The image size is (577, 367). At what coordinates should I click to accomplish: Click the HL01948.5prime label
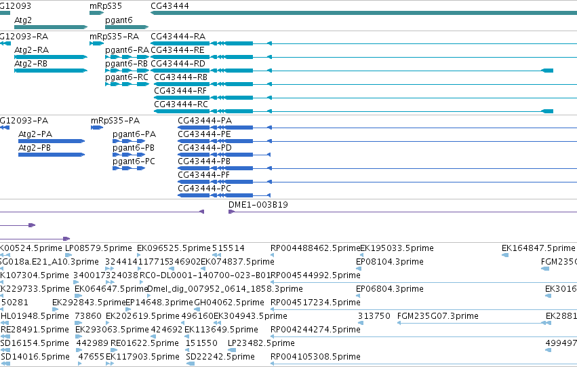[35, 316]
